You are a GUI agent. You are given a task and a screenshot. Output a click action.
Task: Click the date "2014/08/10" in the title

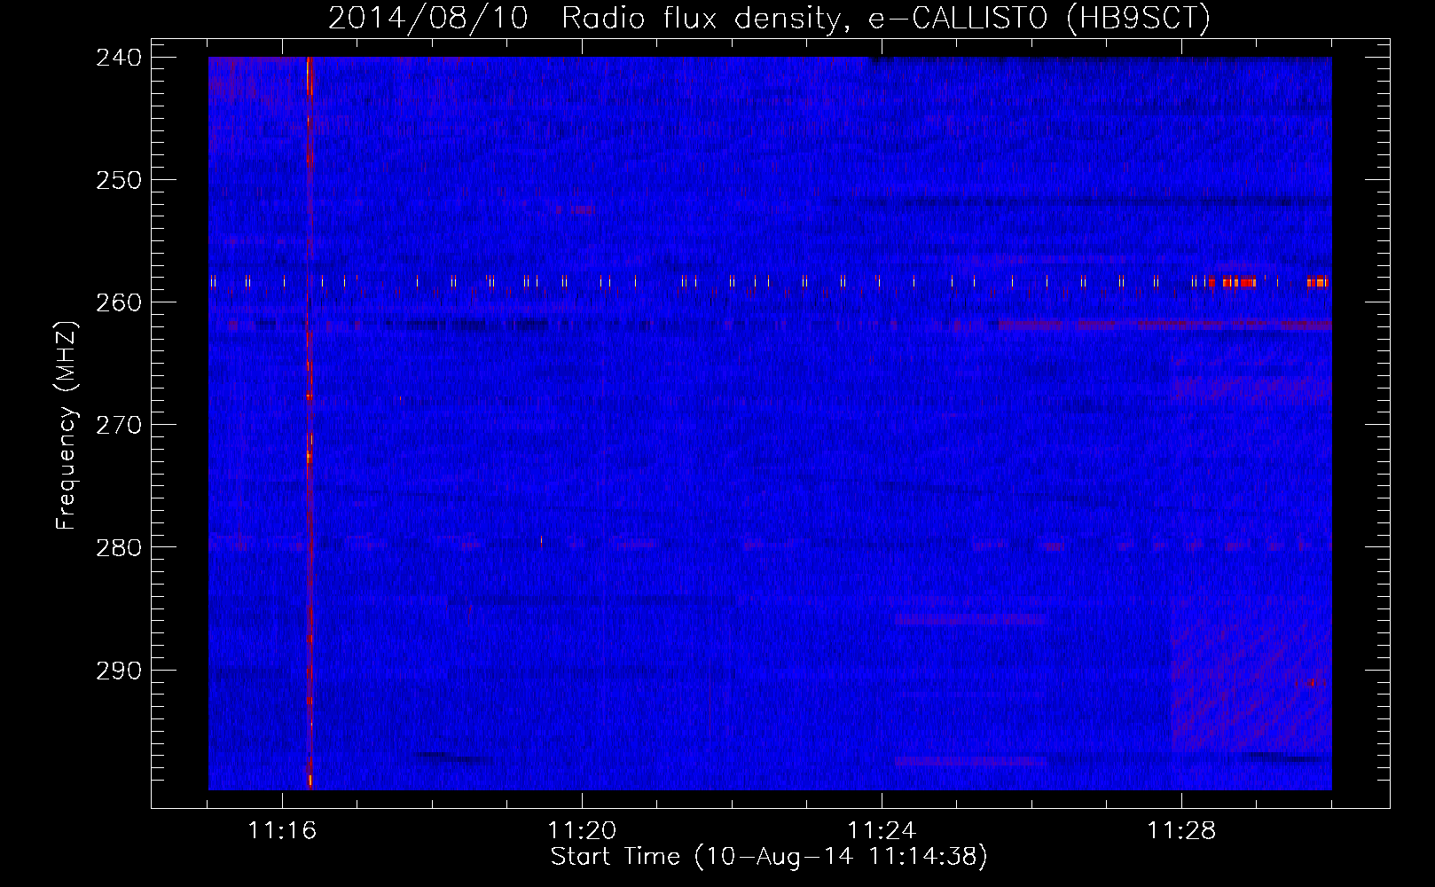(428, 18)
